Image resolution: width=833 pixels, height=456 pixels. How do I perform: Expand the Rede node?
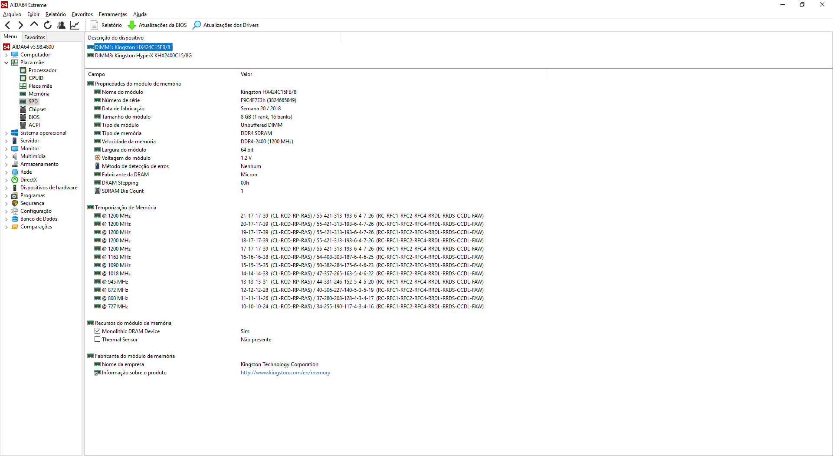(x=6, y=172)
